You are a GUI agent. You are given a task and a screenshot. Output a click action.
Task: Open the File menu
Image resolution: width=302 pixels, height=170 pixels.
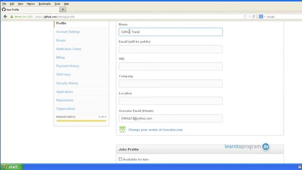(x=4, y=4)
